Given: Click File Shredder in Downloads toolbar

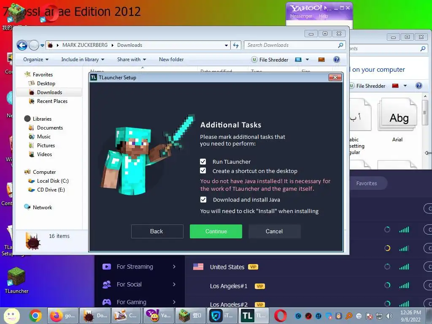Looking at the screenshot, I should click(x=270, y=59).
